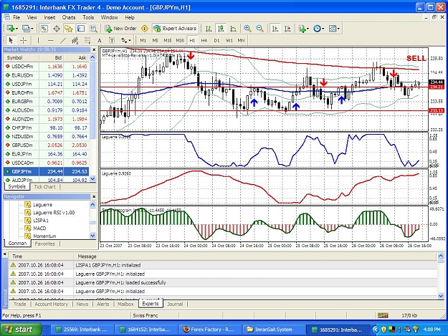Open the Indicators list dropdown
The image size is (448, 336).
(x=308, y=29)
